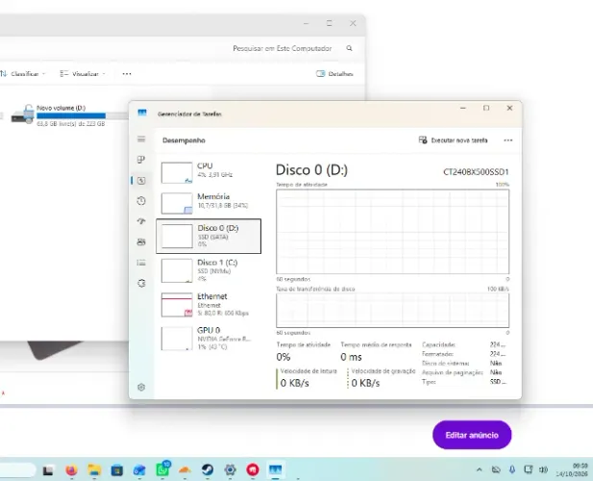Open the See more (...) menu in File Explorer
This screenshot has width=593, height=481.
tap(127, 74)
